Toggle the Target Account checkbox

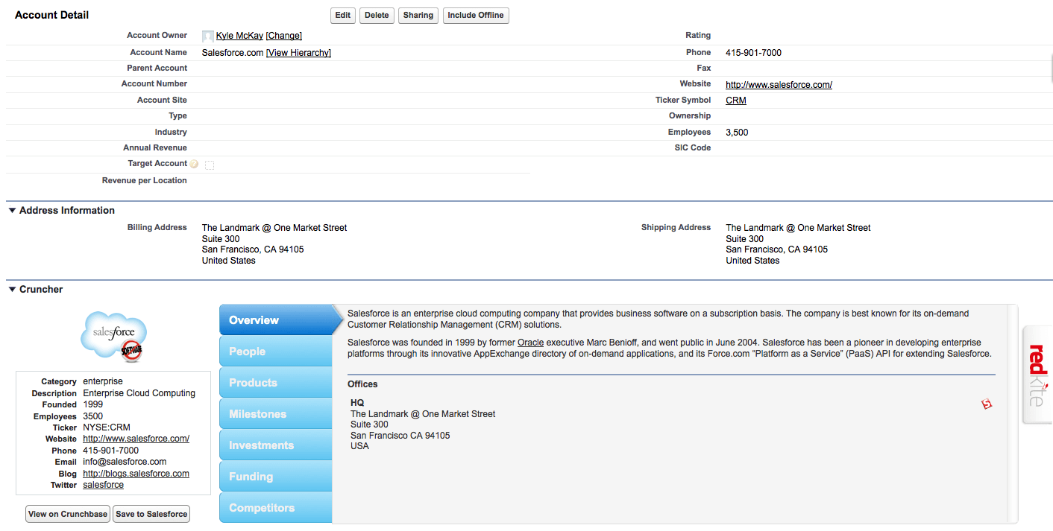pyautogui.click(x=210, y=165)
